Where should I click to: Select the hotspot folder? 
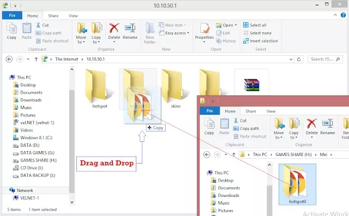(100, 88)
